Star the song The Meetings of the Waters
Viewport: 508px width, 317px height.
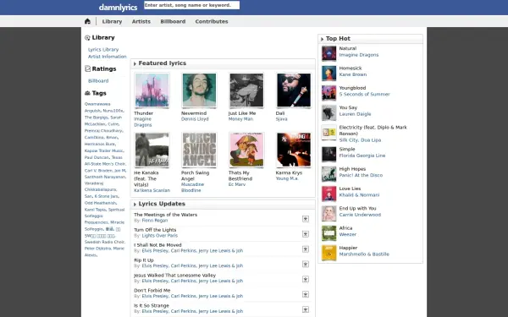[x=305, y=219]
